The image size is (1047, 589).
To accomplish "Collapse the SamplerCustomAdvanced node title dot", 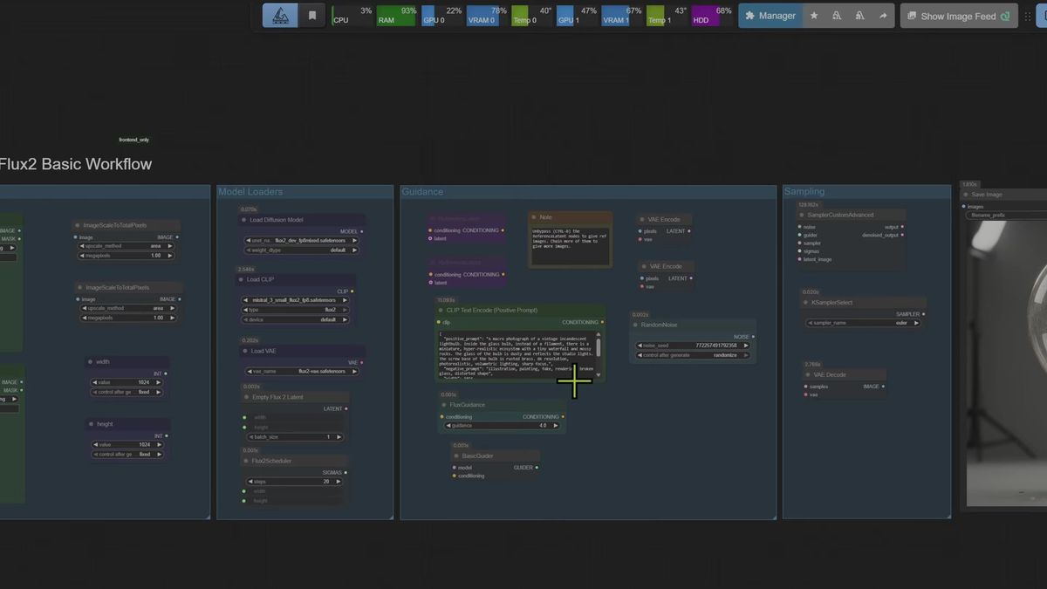I will pos(802,215).
